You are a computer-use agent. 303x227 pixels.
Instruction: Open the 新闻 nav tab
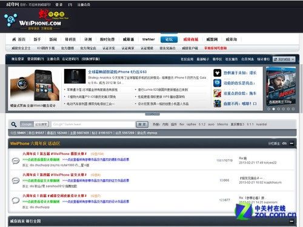tap(53, 39)
